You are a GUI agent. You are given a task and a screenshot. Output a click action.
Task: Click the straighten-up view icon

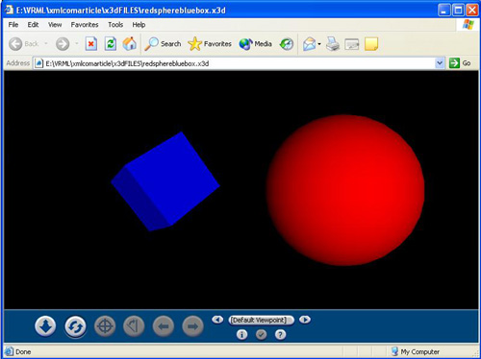pos(134,326)
